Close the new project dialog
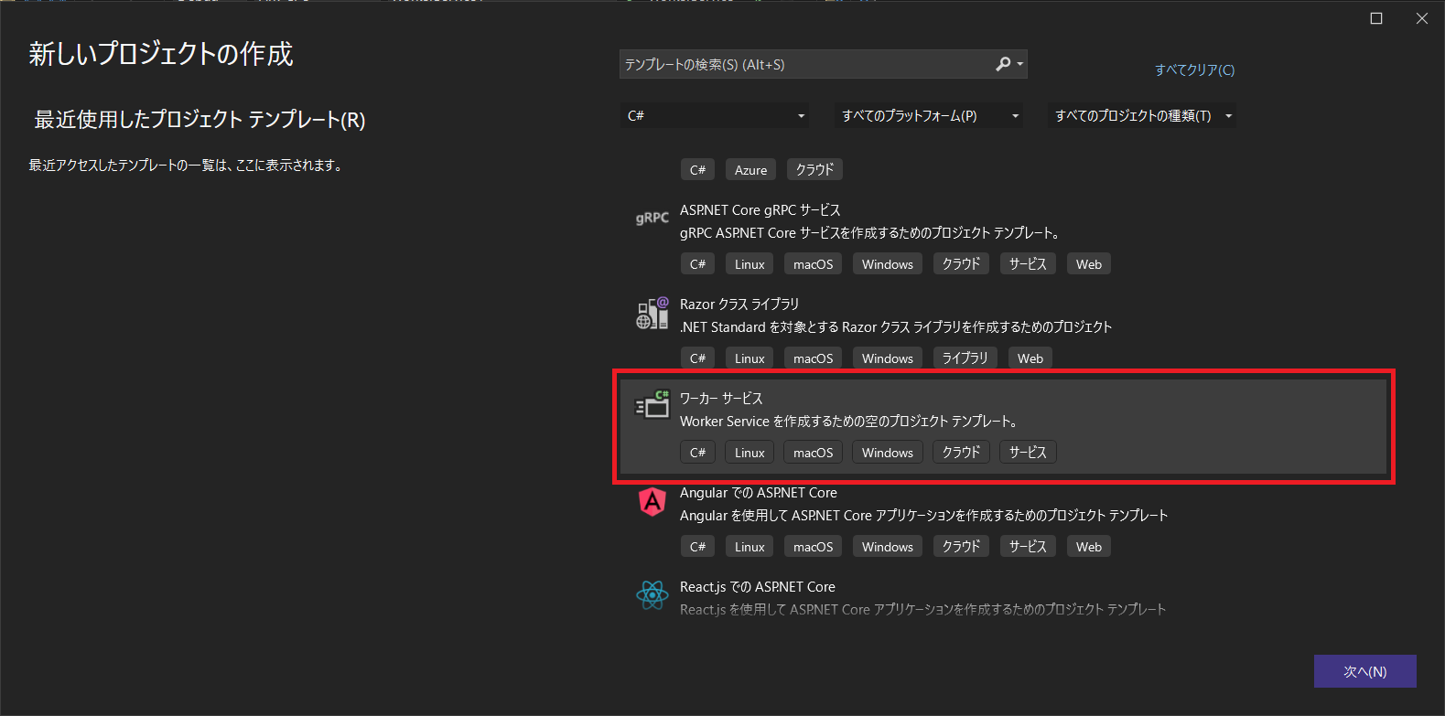This screenshot has height=716, width=1445. 1421,18
